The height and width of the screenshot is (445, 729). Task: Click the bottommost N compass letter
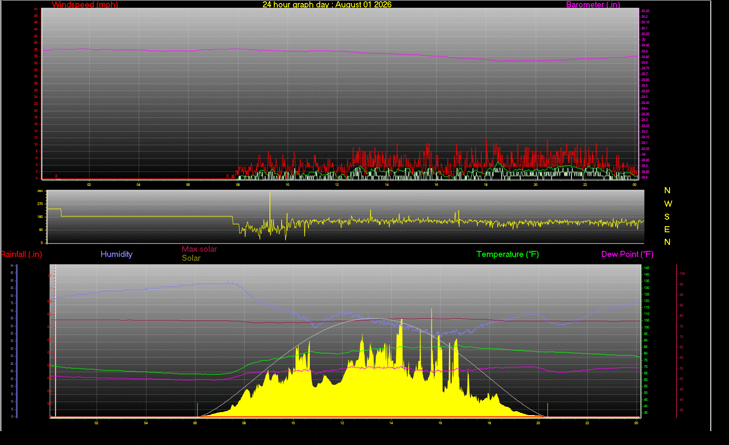pos(667,242)
